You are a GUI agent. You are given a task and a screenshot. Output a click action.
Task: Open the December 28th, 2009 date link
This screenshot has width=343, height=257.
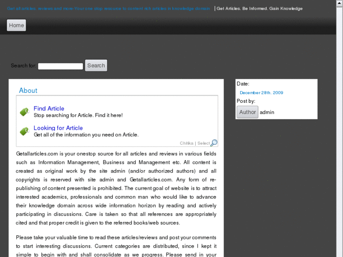pyautogui.click(x=261, y=93)
